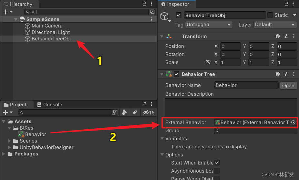Select BehaviorTreeObj in the Hierarchy
This screenshot has height=180, width=299.
(51, 39)
